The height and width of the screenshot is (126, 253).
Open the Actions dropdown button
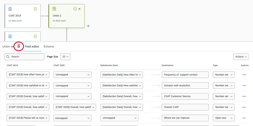coord(241,57)
